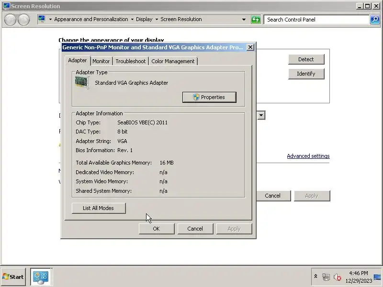
Task: Focus the Search Control Panel field
Action: tap(316, 20)
